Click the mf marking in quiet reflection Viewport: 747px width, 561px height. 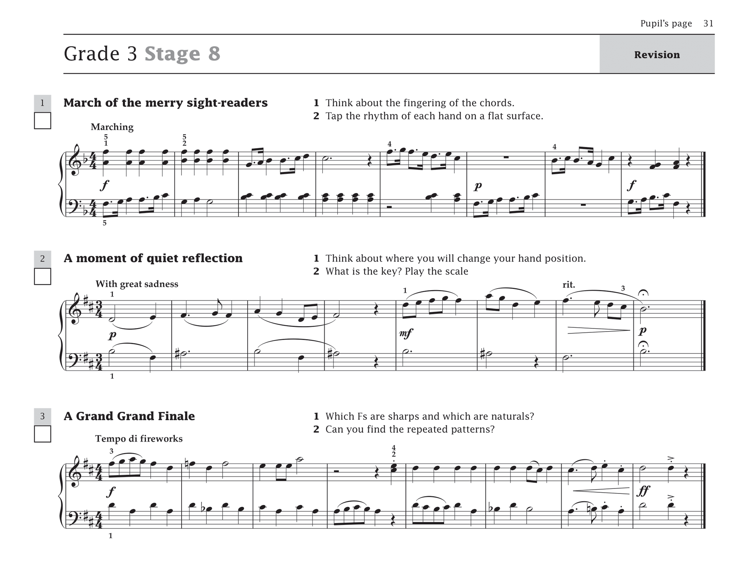tap(406, 333)
